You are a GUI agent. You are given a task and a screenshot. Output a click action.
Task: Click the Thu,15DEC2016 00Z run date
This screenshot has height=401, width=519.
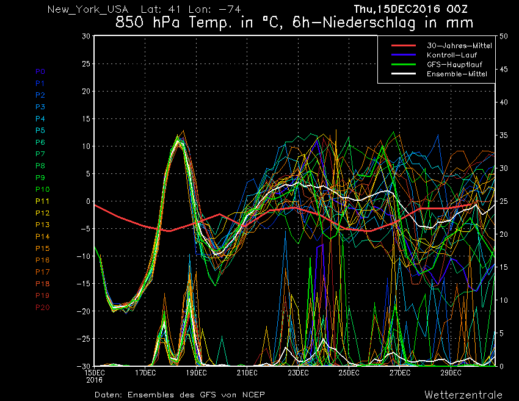point(410,9)
